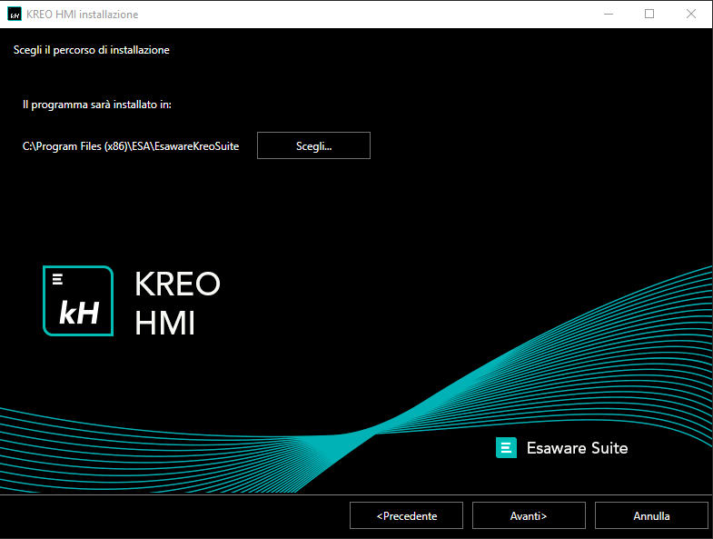The image size is (713, 539).
Task: Click the 'Il programma sarà installato in:' label
Action: [97, 105]
